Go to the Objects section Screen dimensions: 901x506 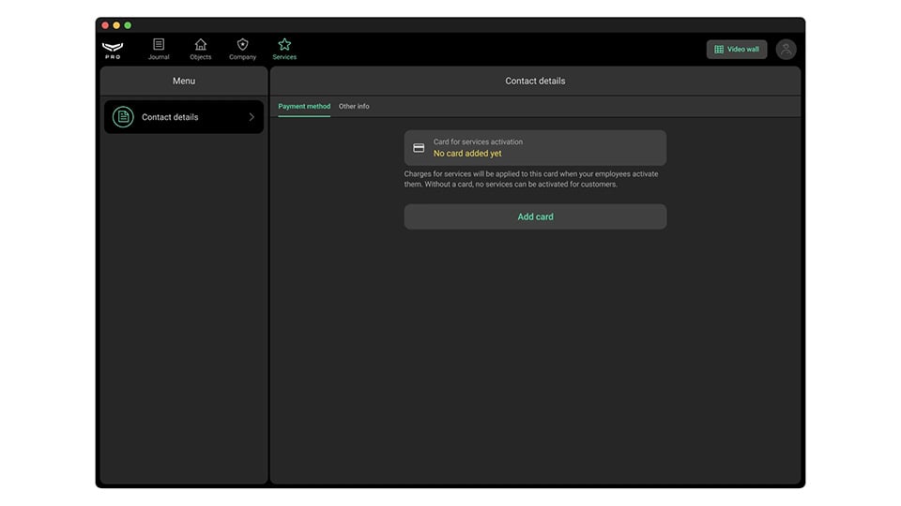[201, 49]
